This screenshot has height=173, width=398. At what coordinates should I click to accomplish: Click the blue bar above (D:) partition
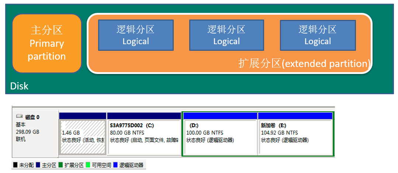click(x=220, y=116)
